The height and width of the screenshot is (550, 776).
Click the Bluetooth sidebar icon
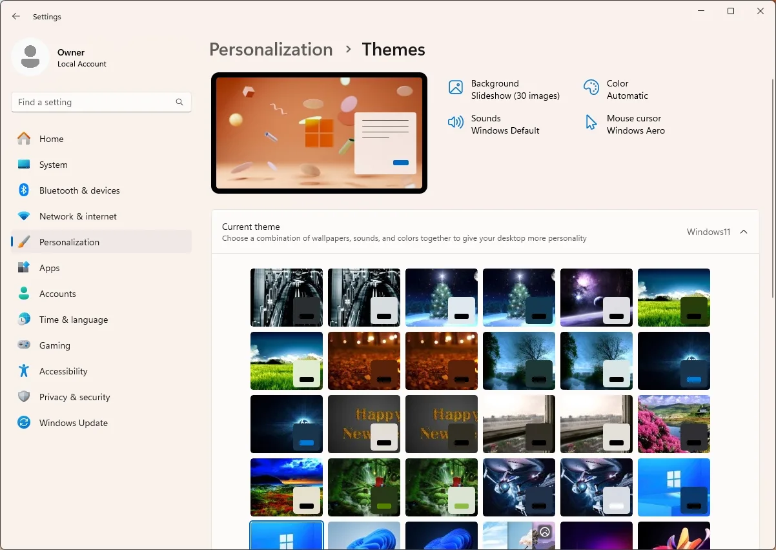pyautogui.click(x=24, y=190)
